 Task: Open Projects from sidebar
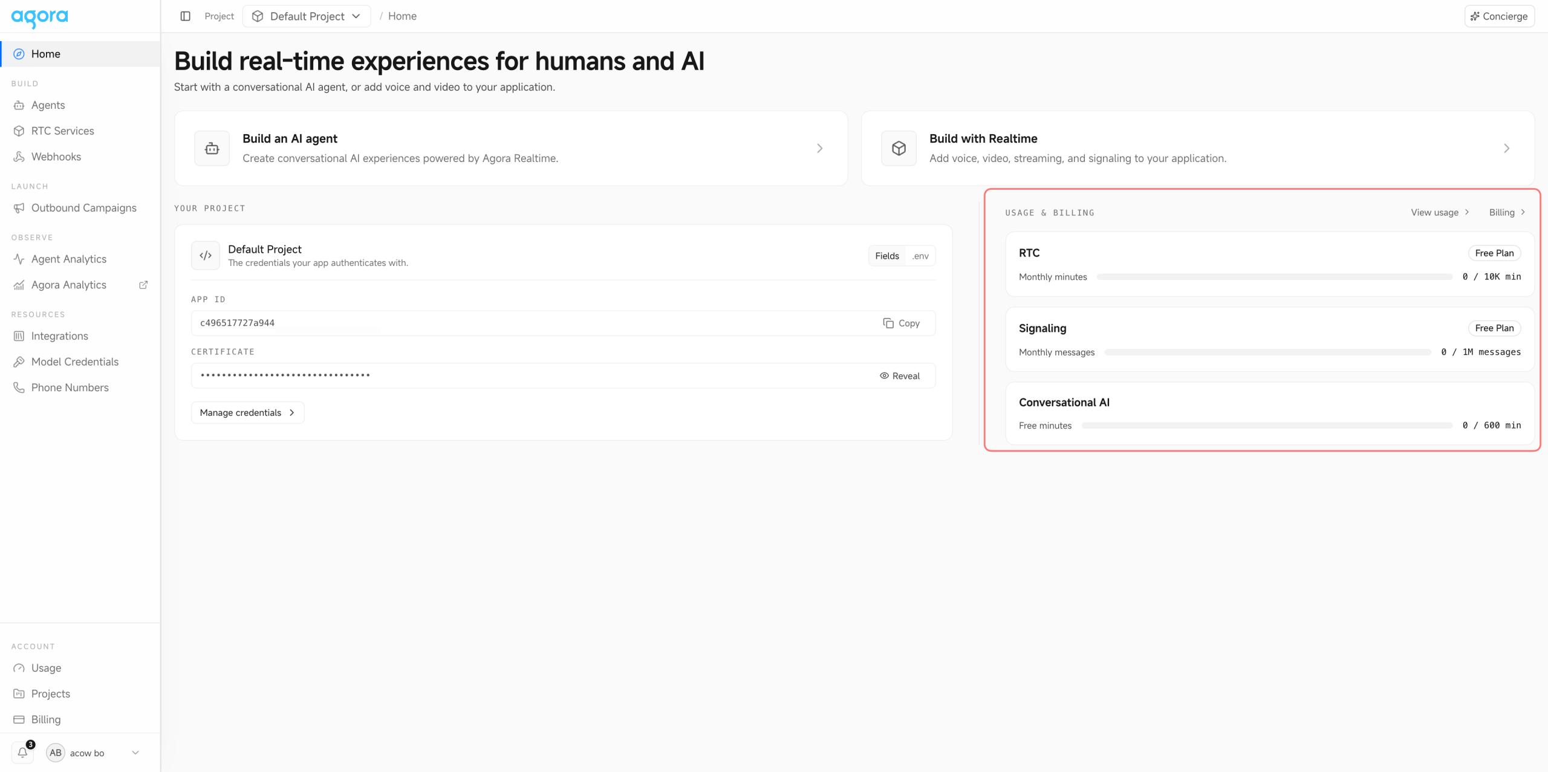click(x=80, y=694)
